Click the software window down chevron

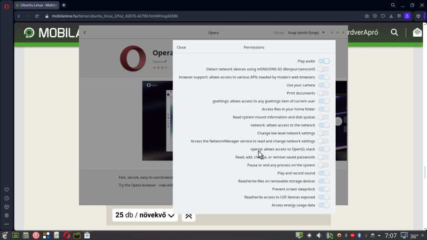331,33
